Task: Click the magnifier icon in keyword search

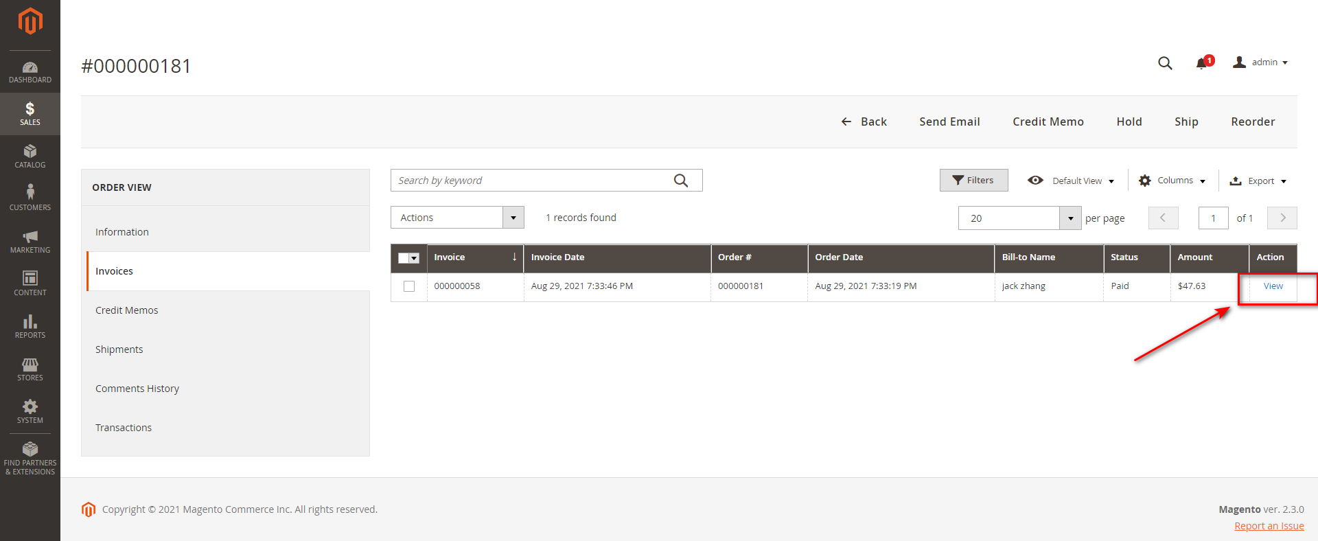Action: pos(680,181)
